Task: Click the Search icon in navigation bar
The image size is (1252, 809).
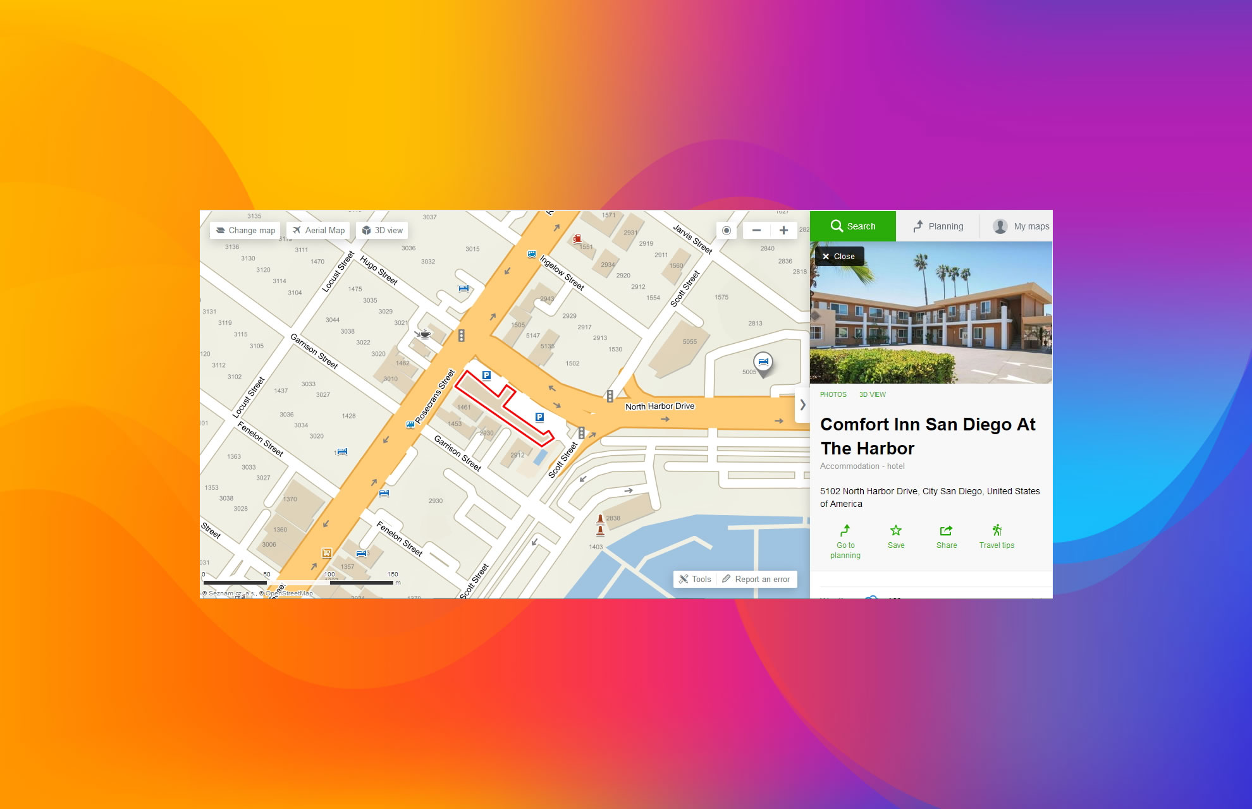Action: (x=837, y=226)
